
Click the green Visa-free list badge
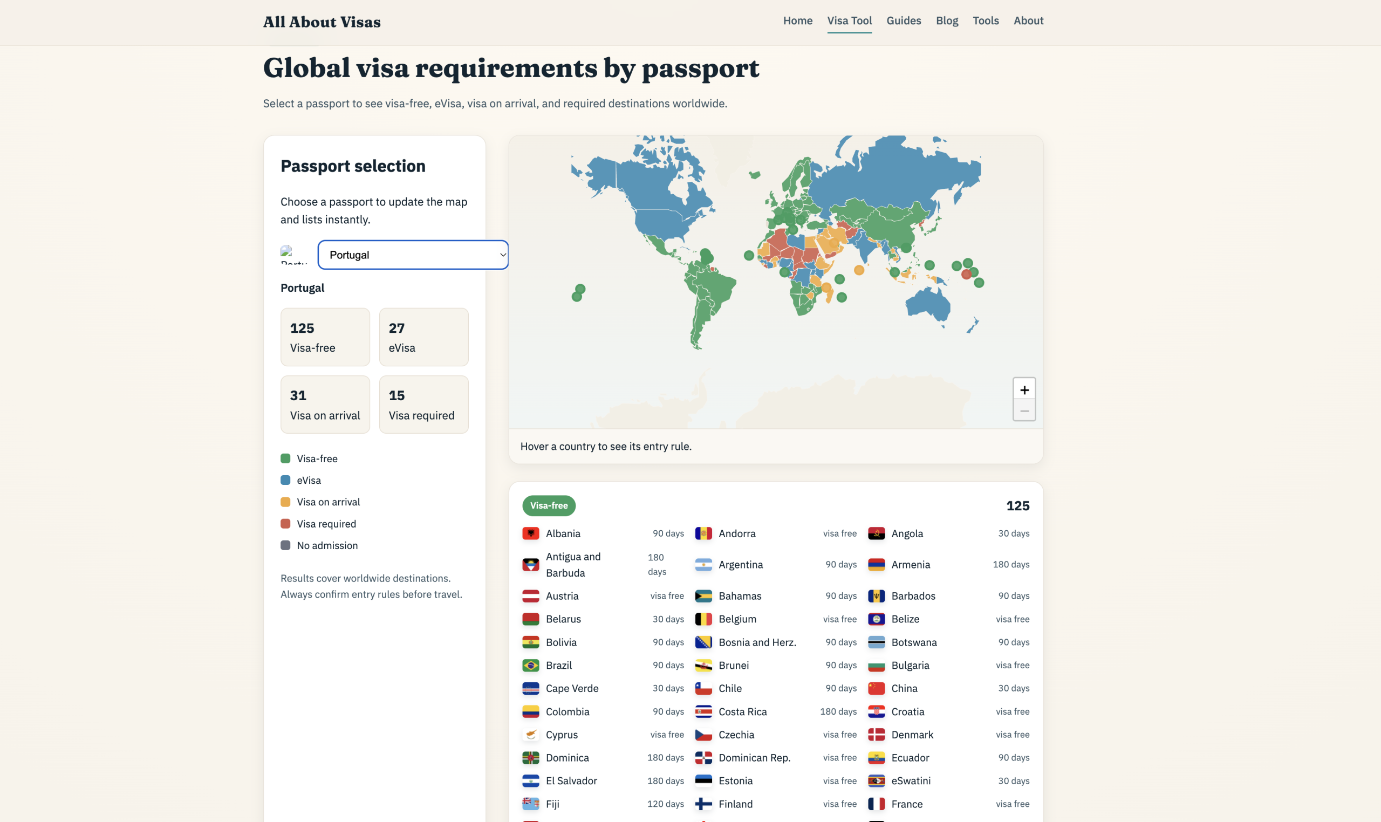coord(549,505)
